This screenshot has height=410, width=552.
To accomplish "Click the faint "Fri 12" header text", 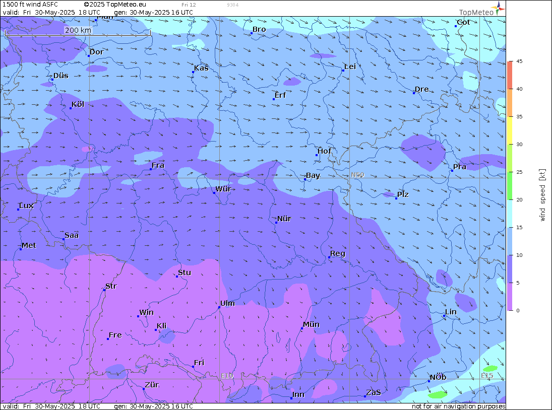I will point(189,5).
